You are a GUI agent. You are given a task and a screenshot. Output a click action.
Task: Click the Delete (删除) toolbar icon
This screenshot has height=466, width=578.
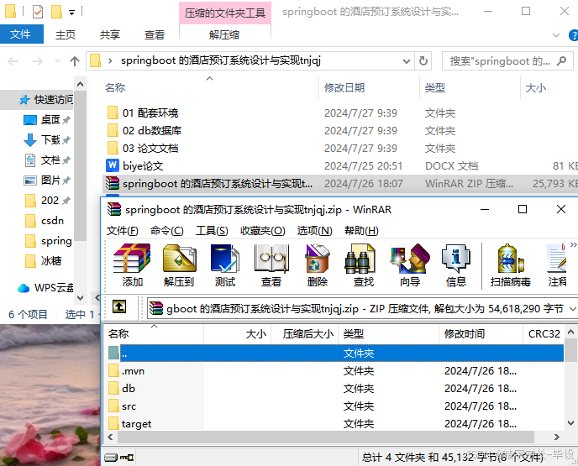[318, 264]
